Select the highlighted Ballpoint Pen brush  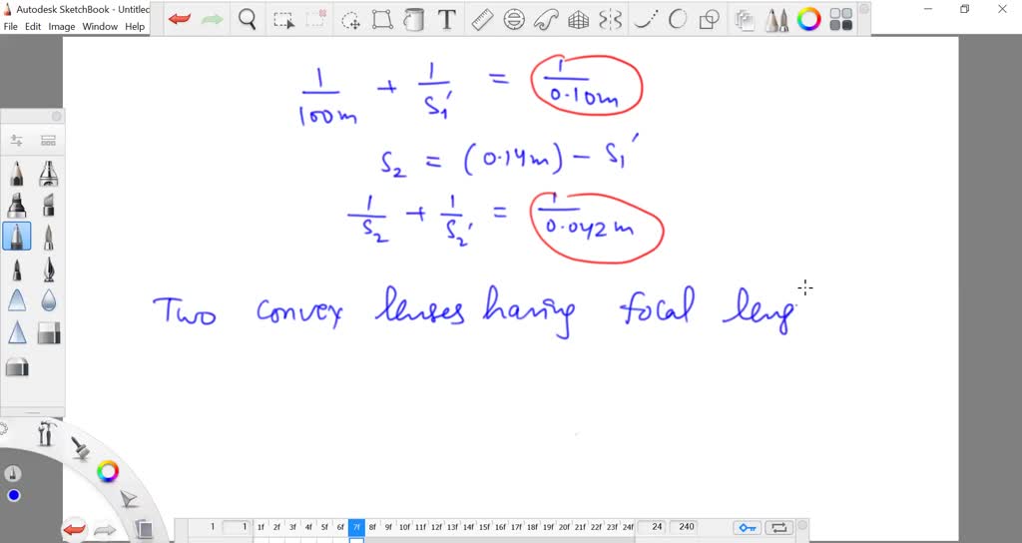[x=17, y=236]
